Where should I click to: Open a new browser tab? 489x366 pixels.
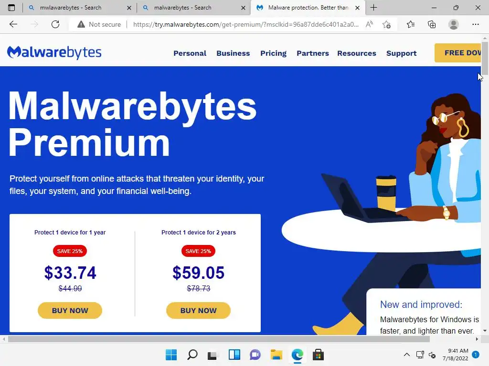pyautogui.click(x=373, y=8)
